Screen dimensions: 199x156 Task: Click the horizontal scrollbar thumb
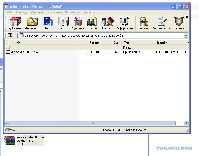[93, 123]
